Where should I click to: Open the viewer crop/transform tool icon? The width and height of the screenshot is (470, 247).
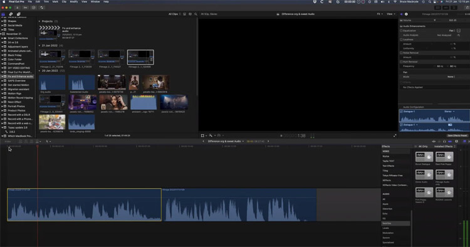click(x=203, y=135)
